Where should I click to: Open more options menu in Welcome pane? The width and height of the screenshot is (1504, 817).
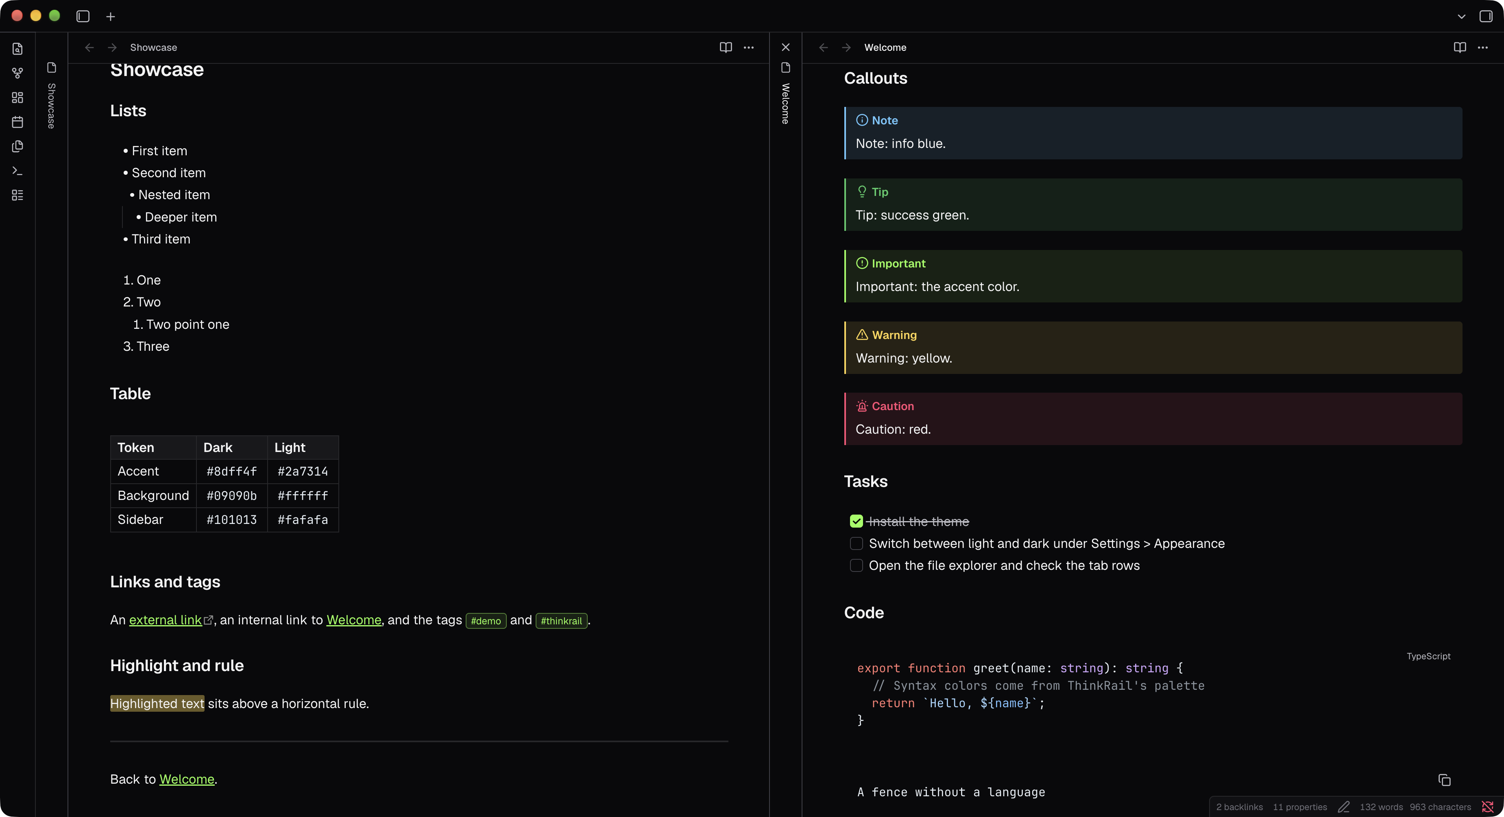coord(1482,47)
